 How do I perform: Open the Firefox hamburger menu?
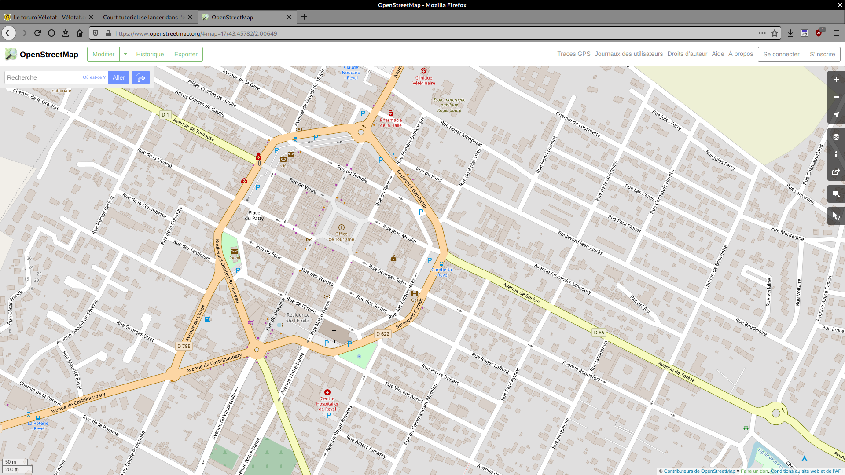click(x=837, y=33)
